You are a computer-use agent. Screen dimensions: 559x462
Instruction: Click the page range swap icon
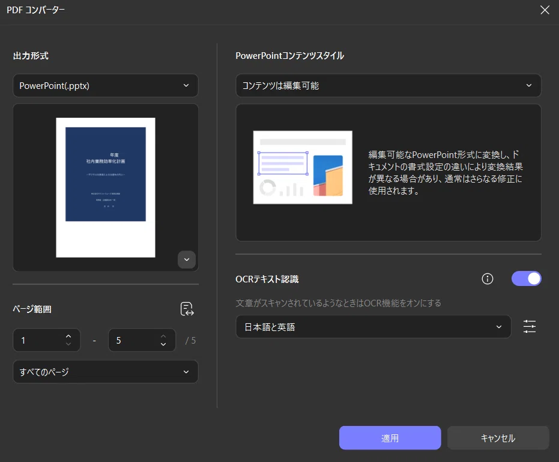(x=187, y=309)
